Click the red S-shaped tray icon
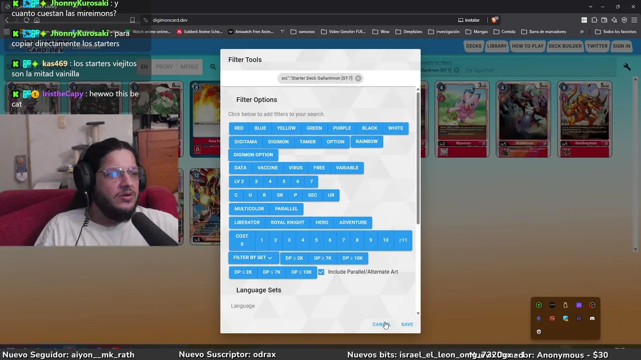The image size is (641, 360). click(552, 318)
